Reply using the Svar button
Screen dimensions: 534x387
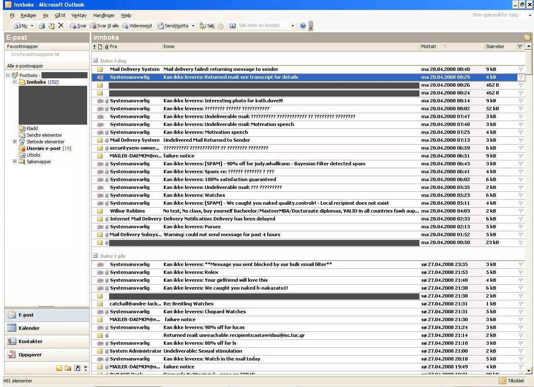(78, 26)
